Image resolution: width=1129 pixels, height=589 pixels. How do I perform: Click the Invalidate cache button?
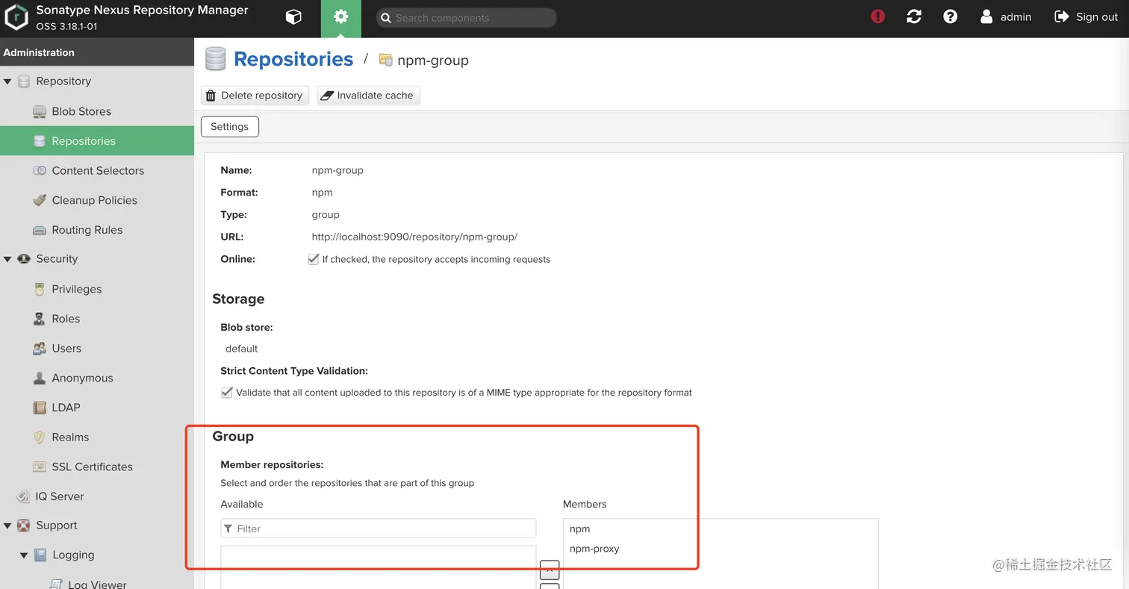tap(368, 96)
